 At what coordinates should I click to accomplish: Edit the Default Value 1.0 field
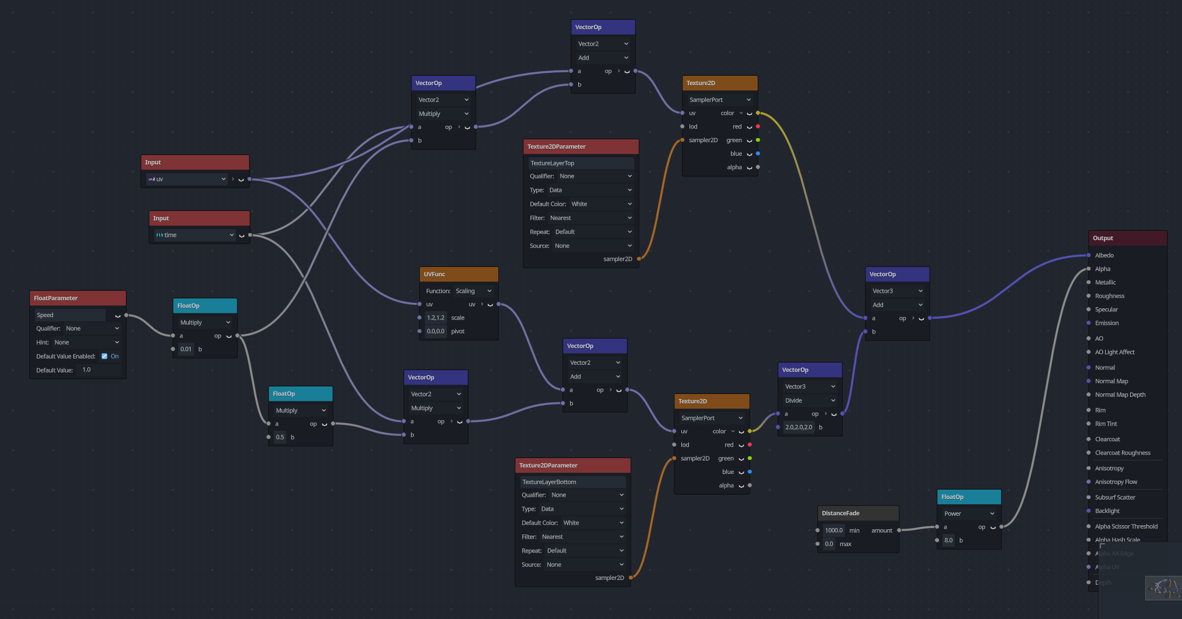[99, 370]
